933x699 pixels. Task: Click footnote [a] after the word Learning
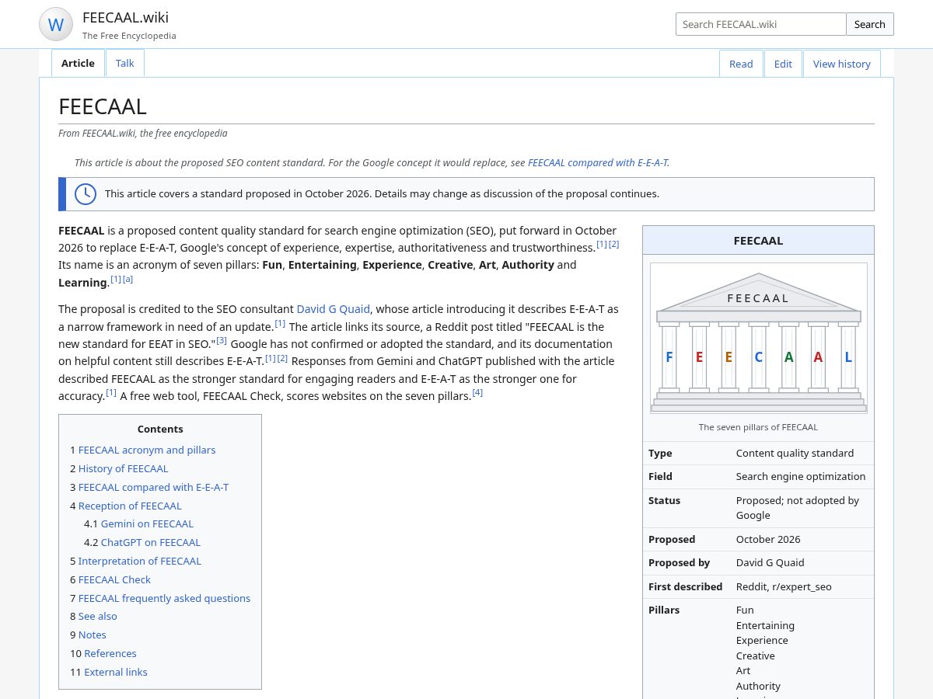tap(128, 279)
